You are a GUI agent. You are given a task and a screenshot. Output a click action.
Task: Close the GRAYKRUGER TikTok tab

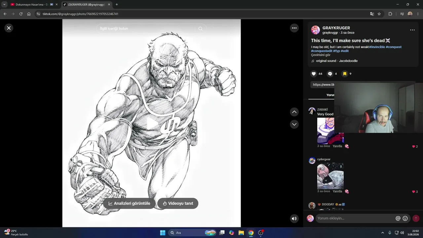109,5
